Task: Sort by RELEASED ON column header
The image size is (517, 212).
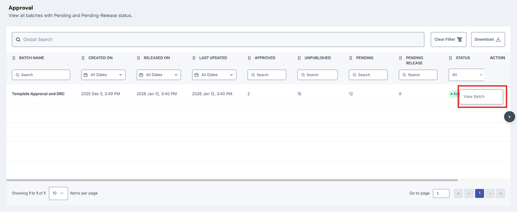Action: pyautogui.click(x=157, y=58)
